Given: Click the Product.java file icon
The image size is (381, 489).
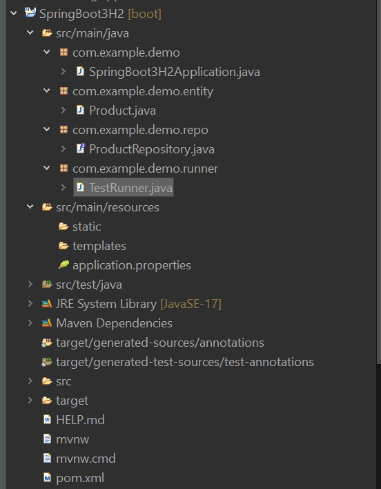Looking at the screenshot, I should 80,110.
